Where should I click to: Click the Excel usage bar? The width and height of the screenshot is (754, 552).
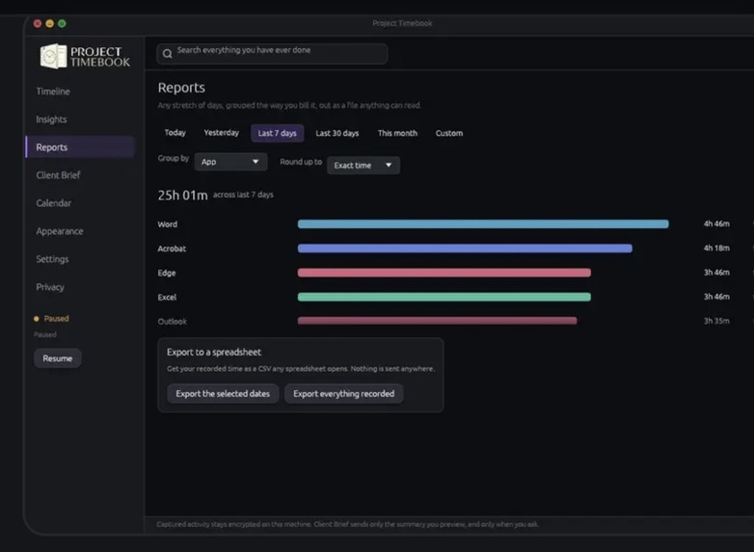pyautogui.click(x=444, y=297)
